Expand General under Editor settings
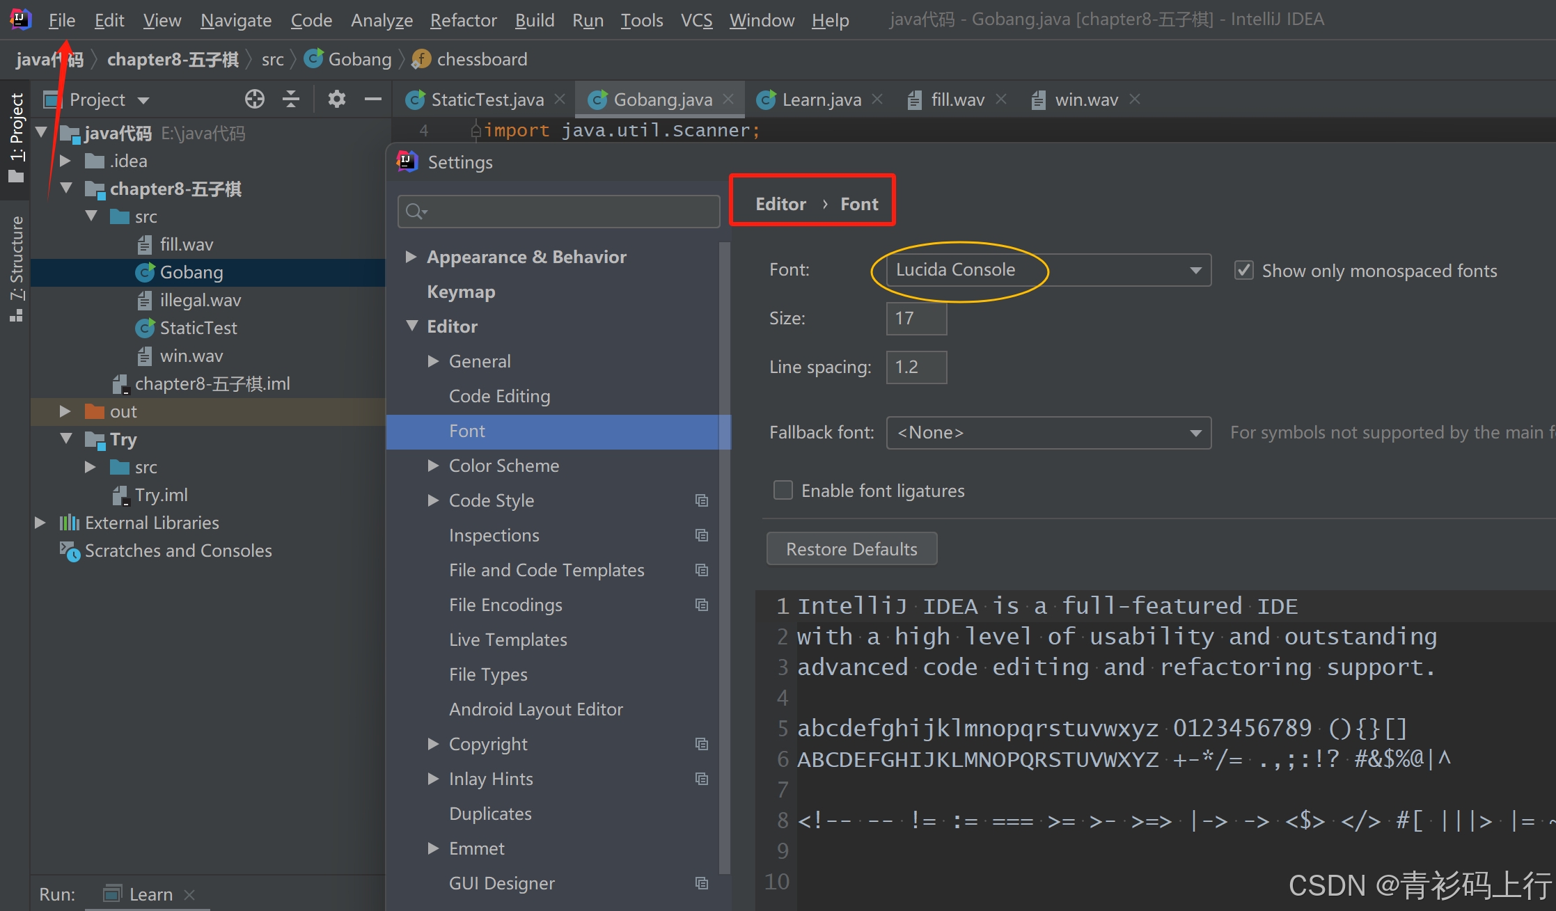The image size is (1556, 911). tap(433, 361)
